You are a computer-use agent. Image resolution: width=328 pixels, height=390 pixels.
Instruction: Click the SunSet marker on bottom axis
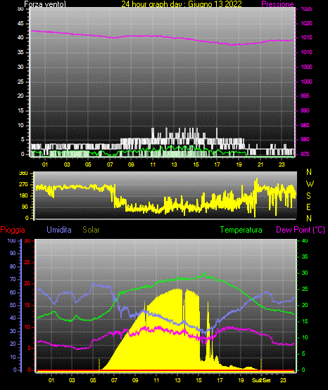(261, 380)
